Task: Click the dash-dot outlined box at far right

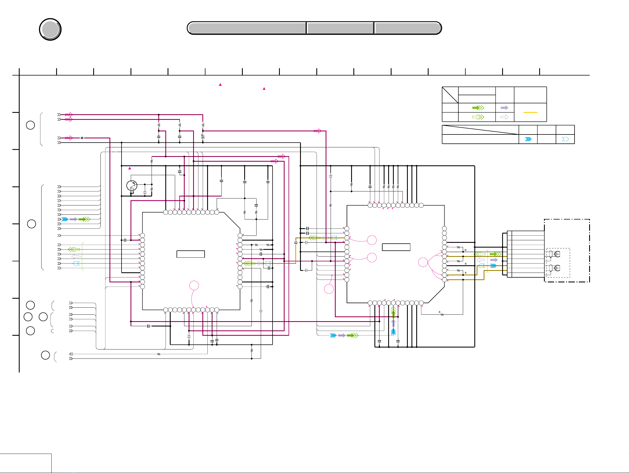Action: pos(567,251)
